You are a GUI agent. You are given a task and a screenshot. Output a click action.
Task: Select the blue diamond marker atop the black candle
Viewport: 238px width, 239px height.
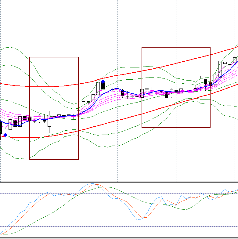103,82
